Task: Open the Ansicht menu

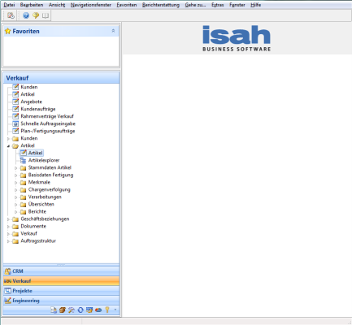Action: (x=57, y=5)
